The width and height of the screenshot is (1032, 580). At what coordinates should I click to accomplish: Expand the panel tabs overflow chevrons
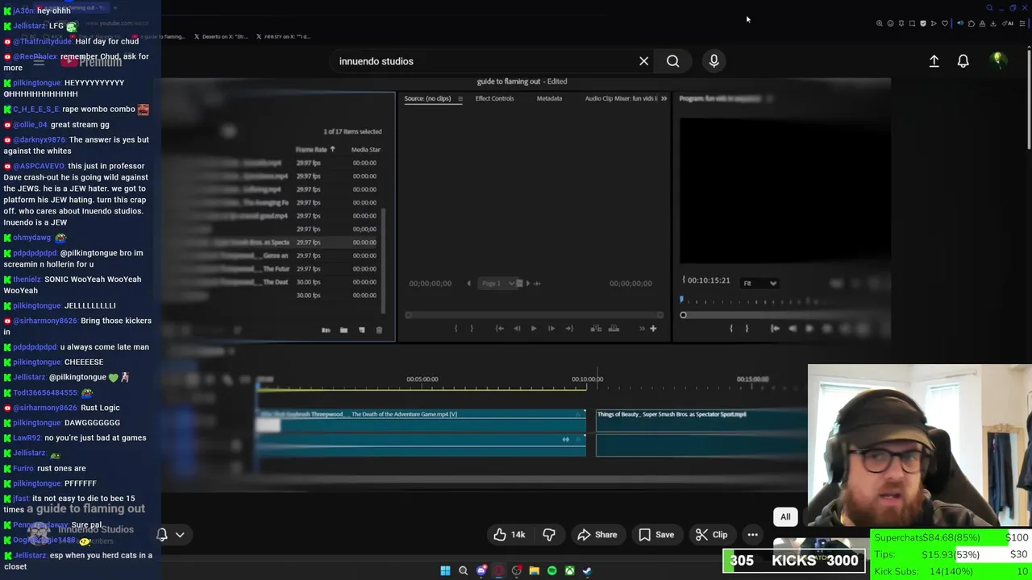click(664, 98)
